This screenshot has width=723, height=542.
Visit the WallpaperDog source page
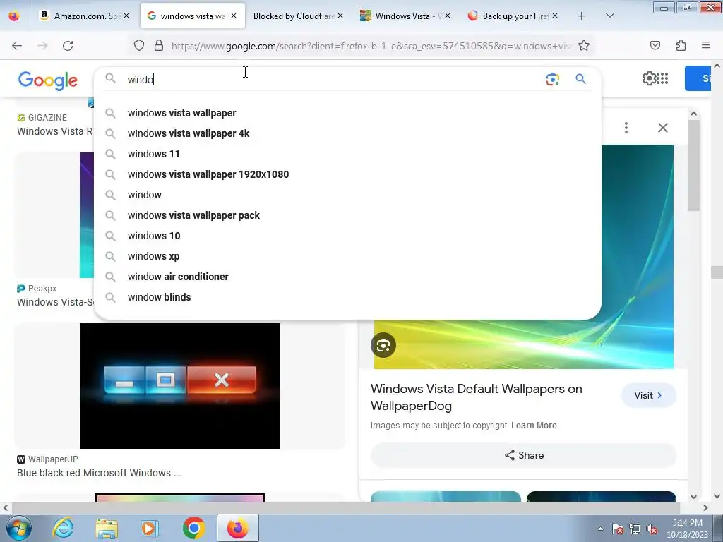648,395
